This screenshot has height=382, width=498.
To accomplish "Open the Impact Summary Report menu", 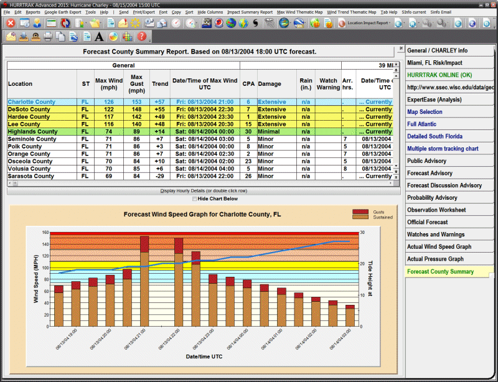I will pyautogui.click(x=250, y=12).
